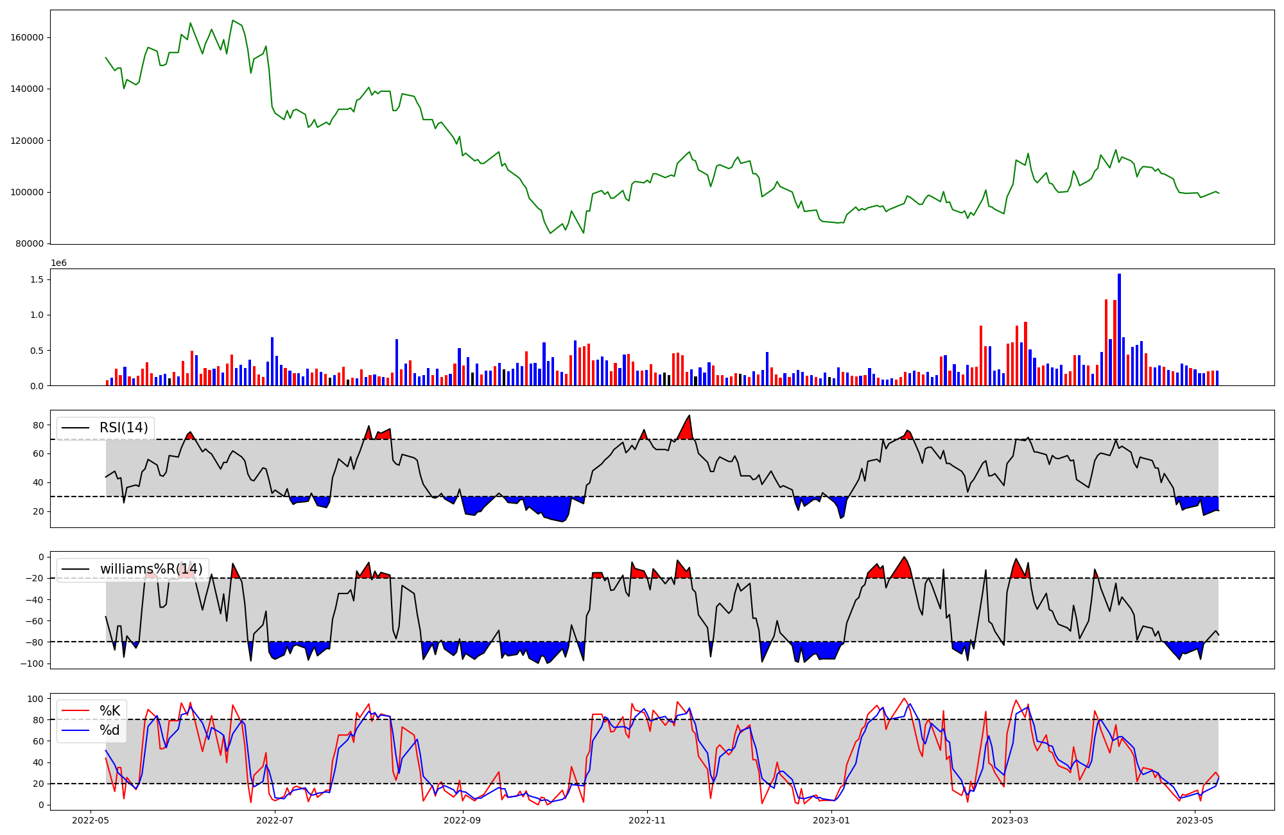Click the 2022-05 x-axis date label
This screenshot has width=1284, height=835.
click(x=91, y=820)
